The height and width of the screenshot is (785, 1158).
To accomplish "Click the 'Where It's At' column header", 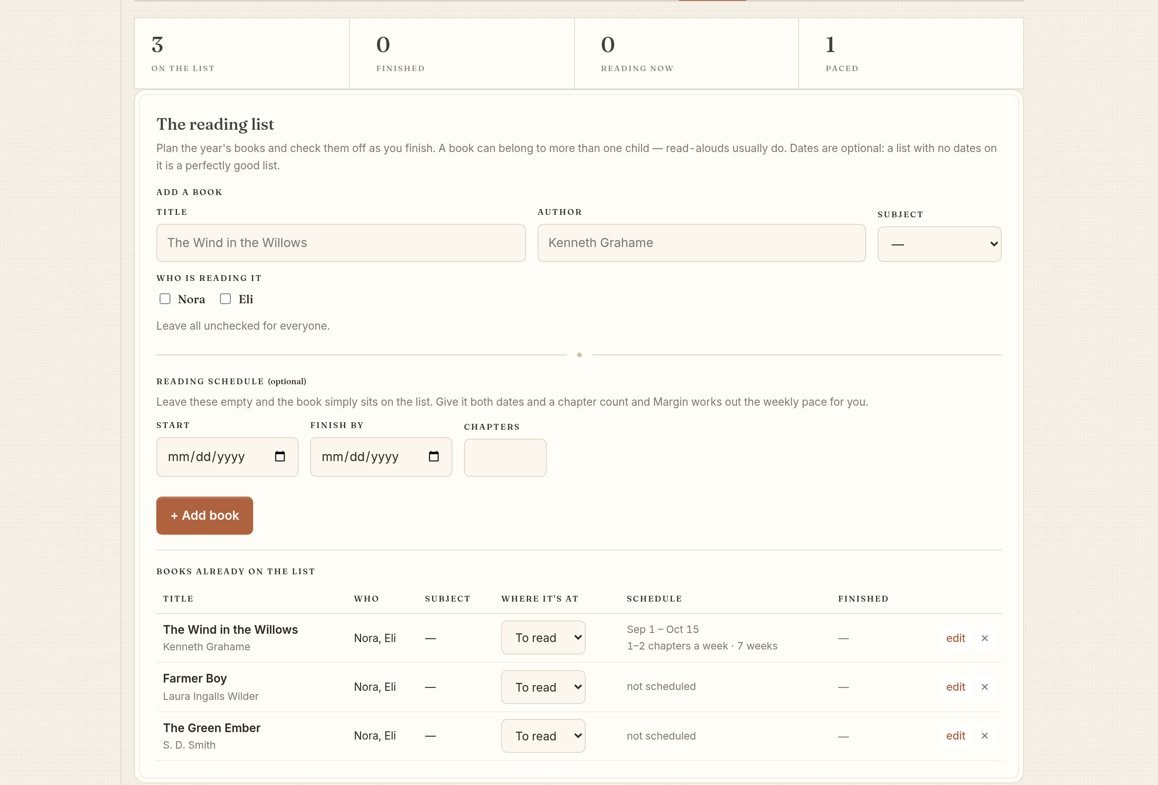I will [x=540, y=599].
